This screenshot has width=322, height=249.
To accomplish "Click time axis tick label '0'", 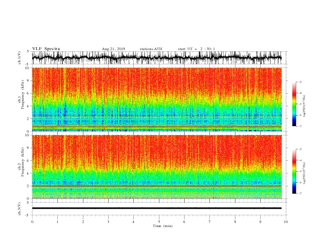I will tap(32, 222).
